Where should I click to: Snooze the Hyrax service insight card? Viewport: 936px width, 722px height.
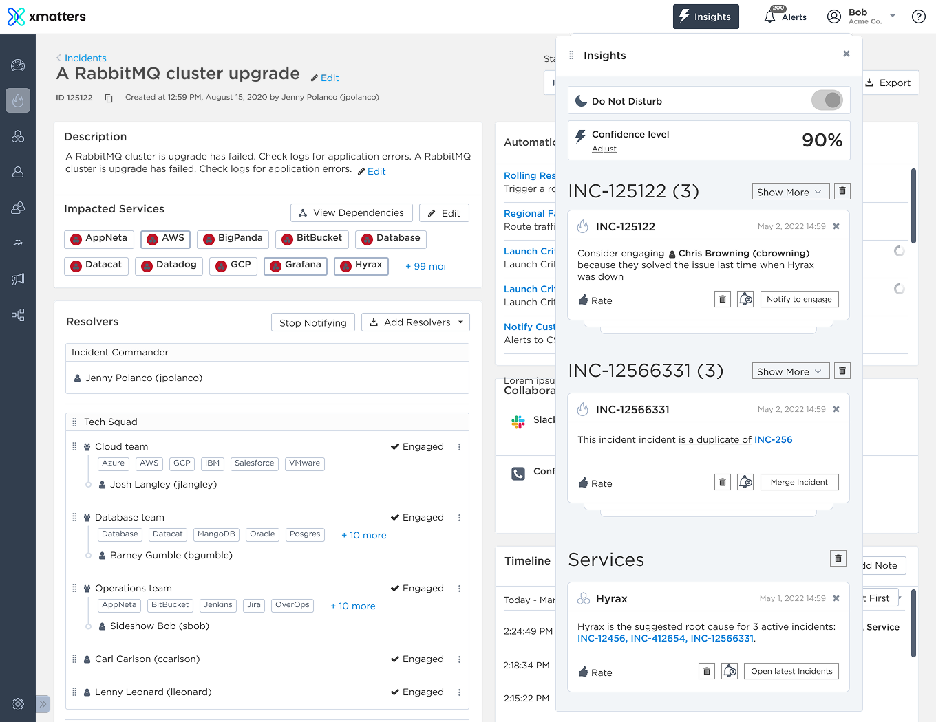pyautogui.click(x=730, y=671)
